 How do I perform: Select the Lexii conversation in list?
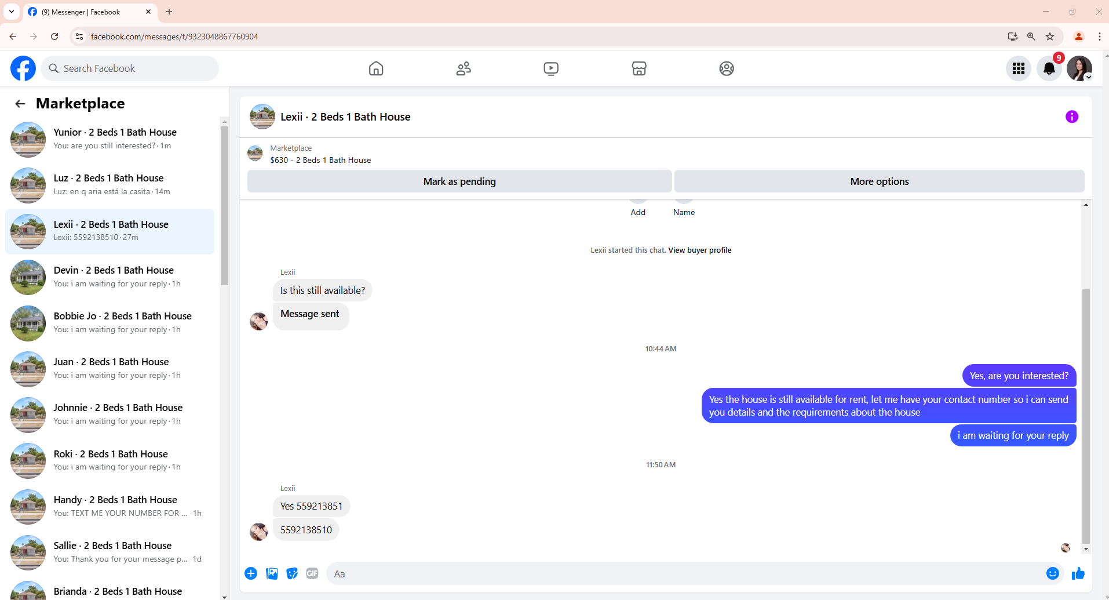[110, 231]
